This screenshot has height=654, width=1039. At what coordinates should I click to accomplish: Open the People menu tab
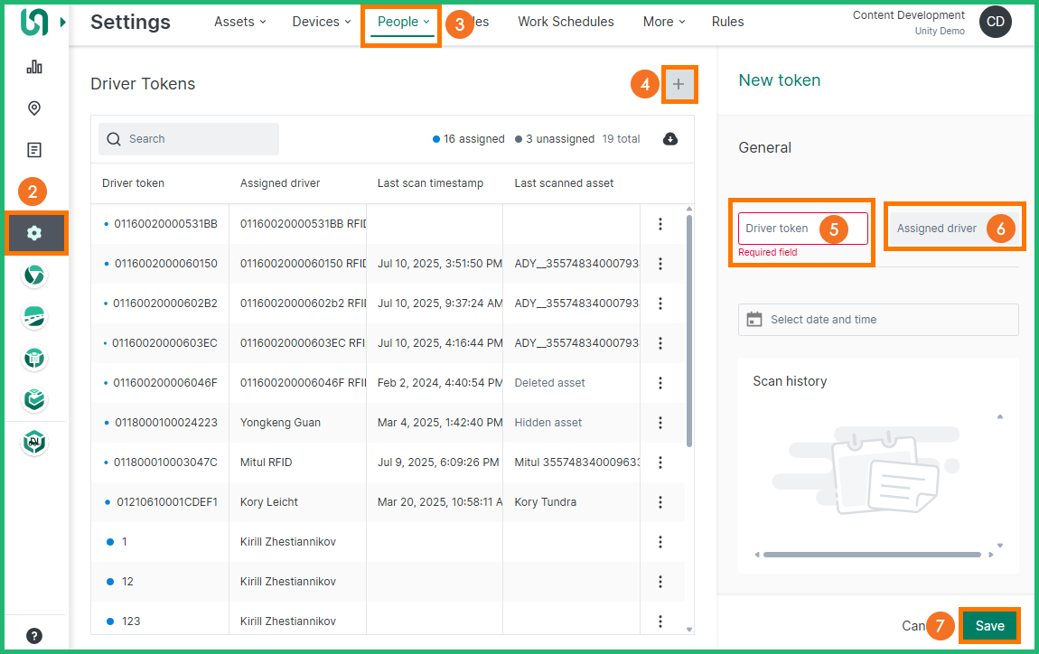pyautogui.click(x=402, y=22)
